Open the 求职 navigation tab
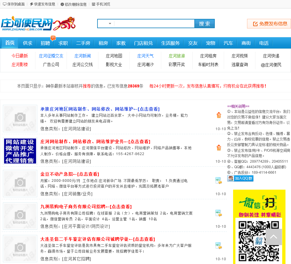Image resolution: width=291 pixels, height=264 pixels. (x=63, y=43)
